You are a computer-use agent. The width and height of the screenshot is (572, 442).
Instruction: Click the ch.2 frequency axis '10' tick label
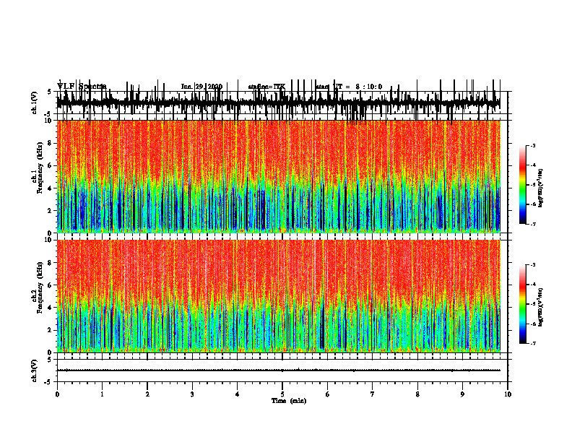[x=49, y=240]
